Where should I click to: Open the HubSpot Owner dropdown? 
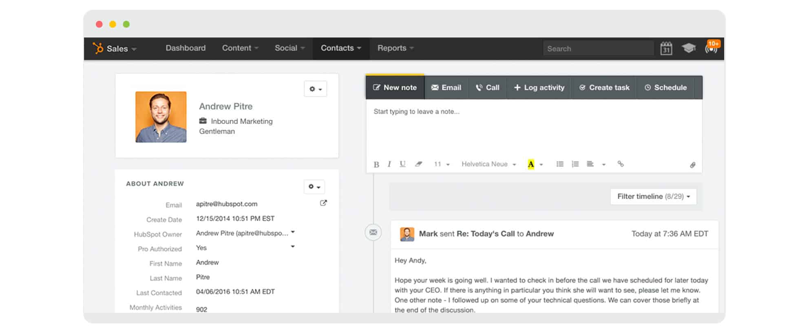(292, 233)
